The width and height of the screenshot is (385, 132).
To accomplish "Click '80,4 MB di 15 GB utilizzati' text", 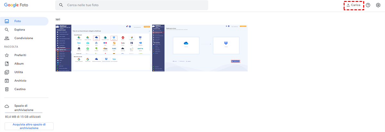I will tap(23, 117).
